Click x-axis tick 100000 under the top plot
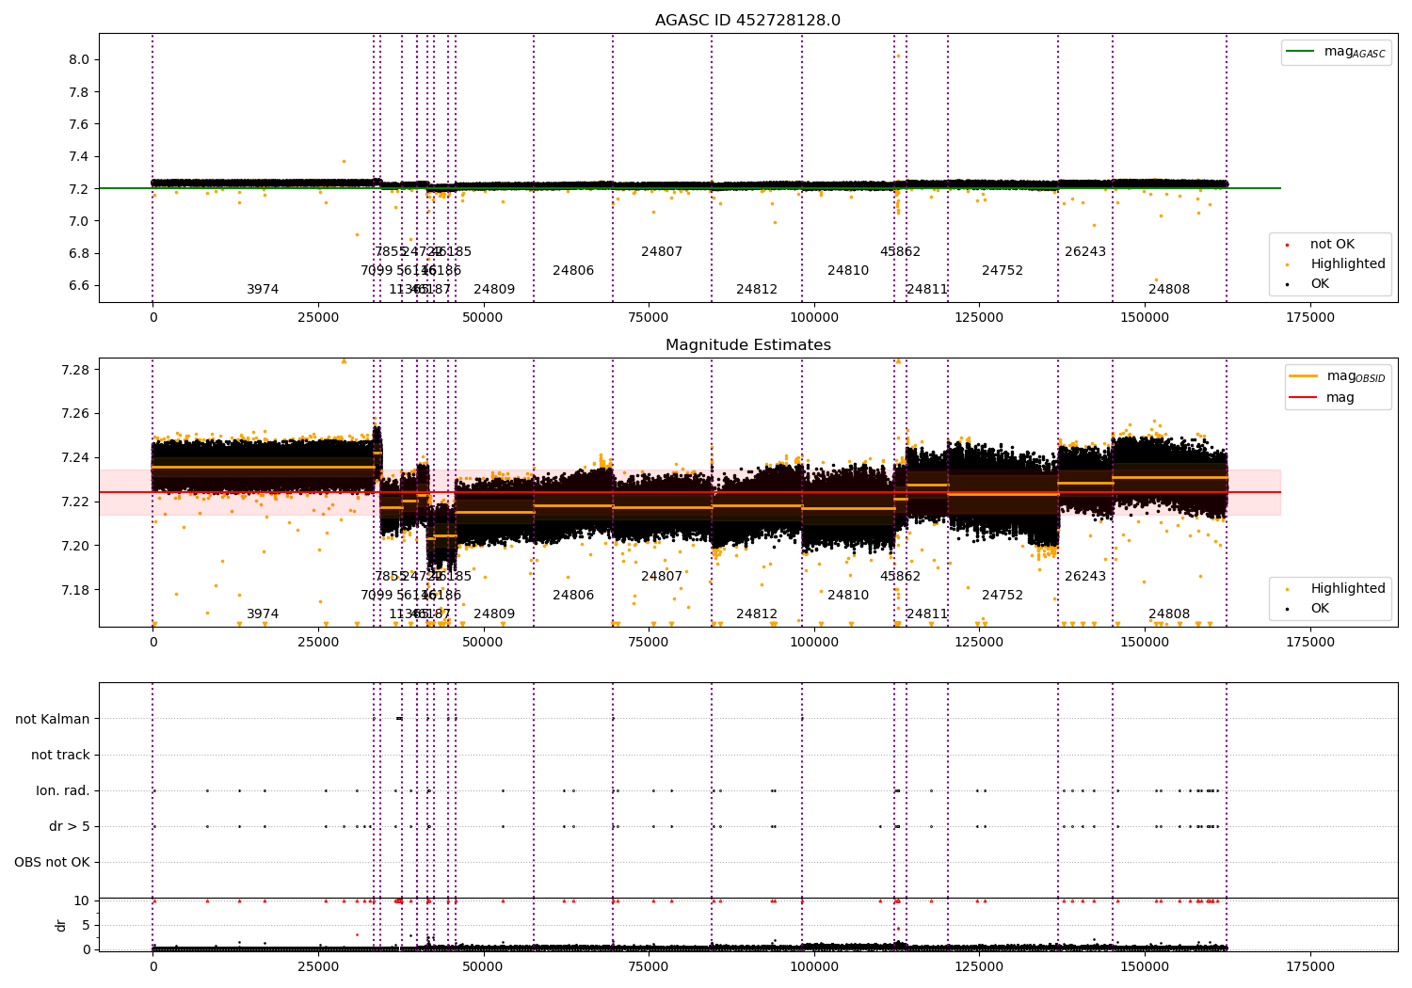1412x988 pixels. pos(814,318)
